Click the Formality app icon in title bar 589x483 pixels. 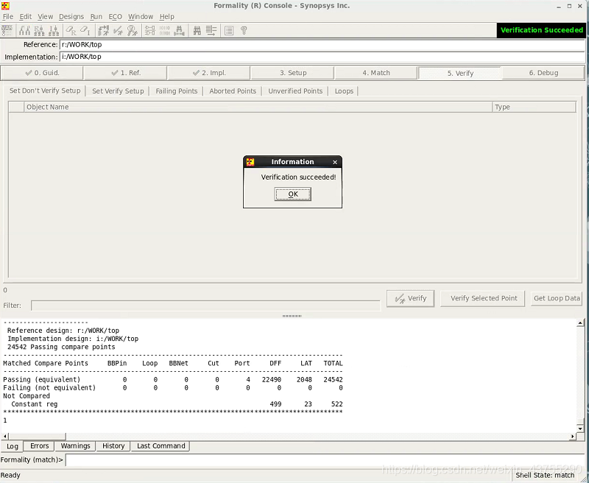pyautogui.click(x=5, y=6)
